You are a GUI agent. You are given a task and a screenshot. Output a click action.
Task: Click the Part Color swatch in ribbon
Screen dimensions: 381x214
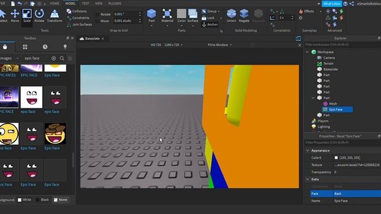coord(181,14)
